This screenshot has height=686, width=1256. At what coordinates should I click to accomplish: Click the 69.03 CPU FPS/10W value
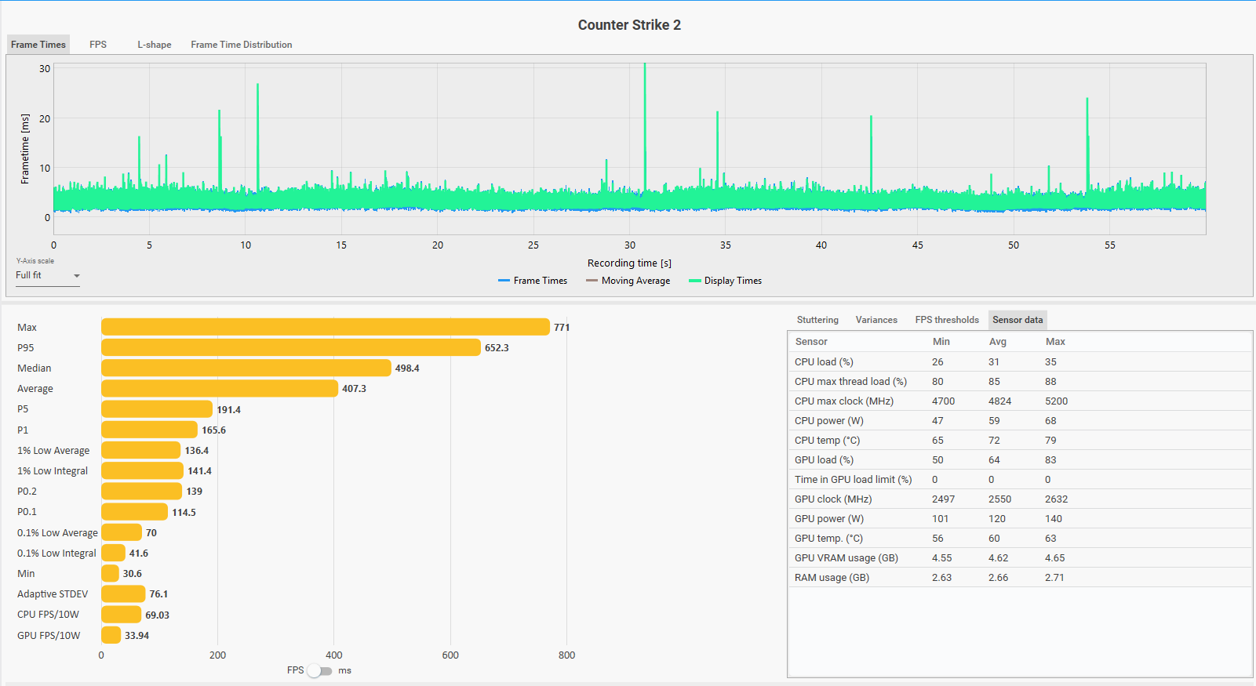coord(157,615)
